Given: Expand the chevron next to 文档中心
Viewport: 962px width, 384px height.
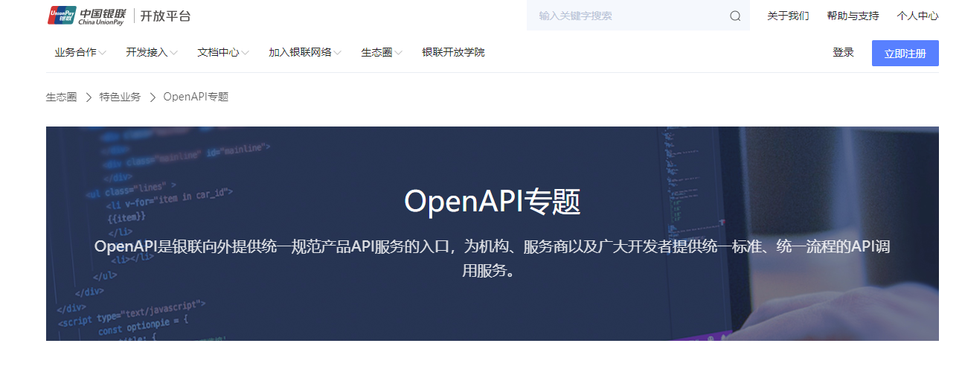Looking at the screenshot, I should pyautogui.click(x=246, y=53).
